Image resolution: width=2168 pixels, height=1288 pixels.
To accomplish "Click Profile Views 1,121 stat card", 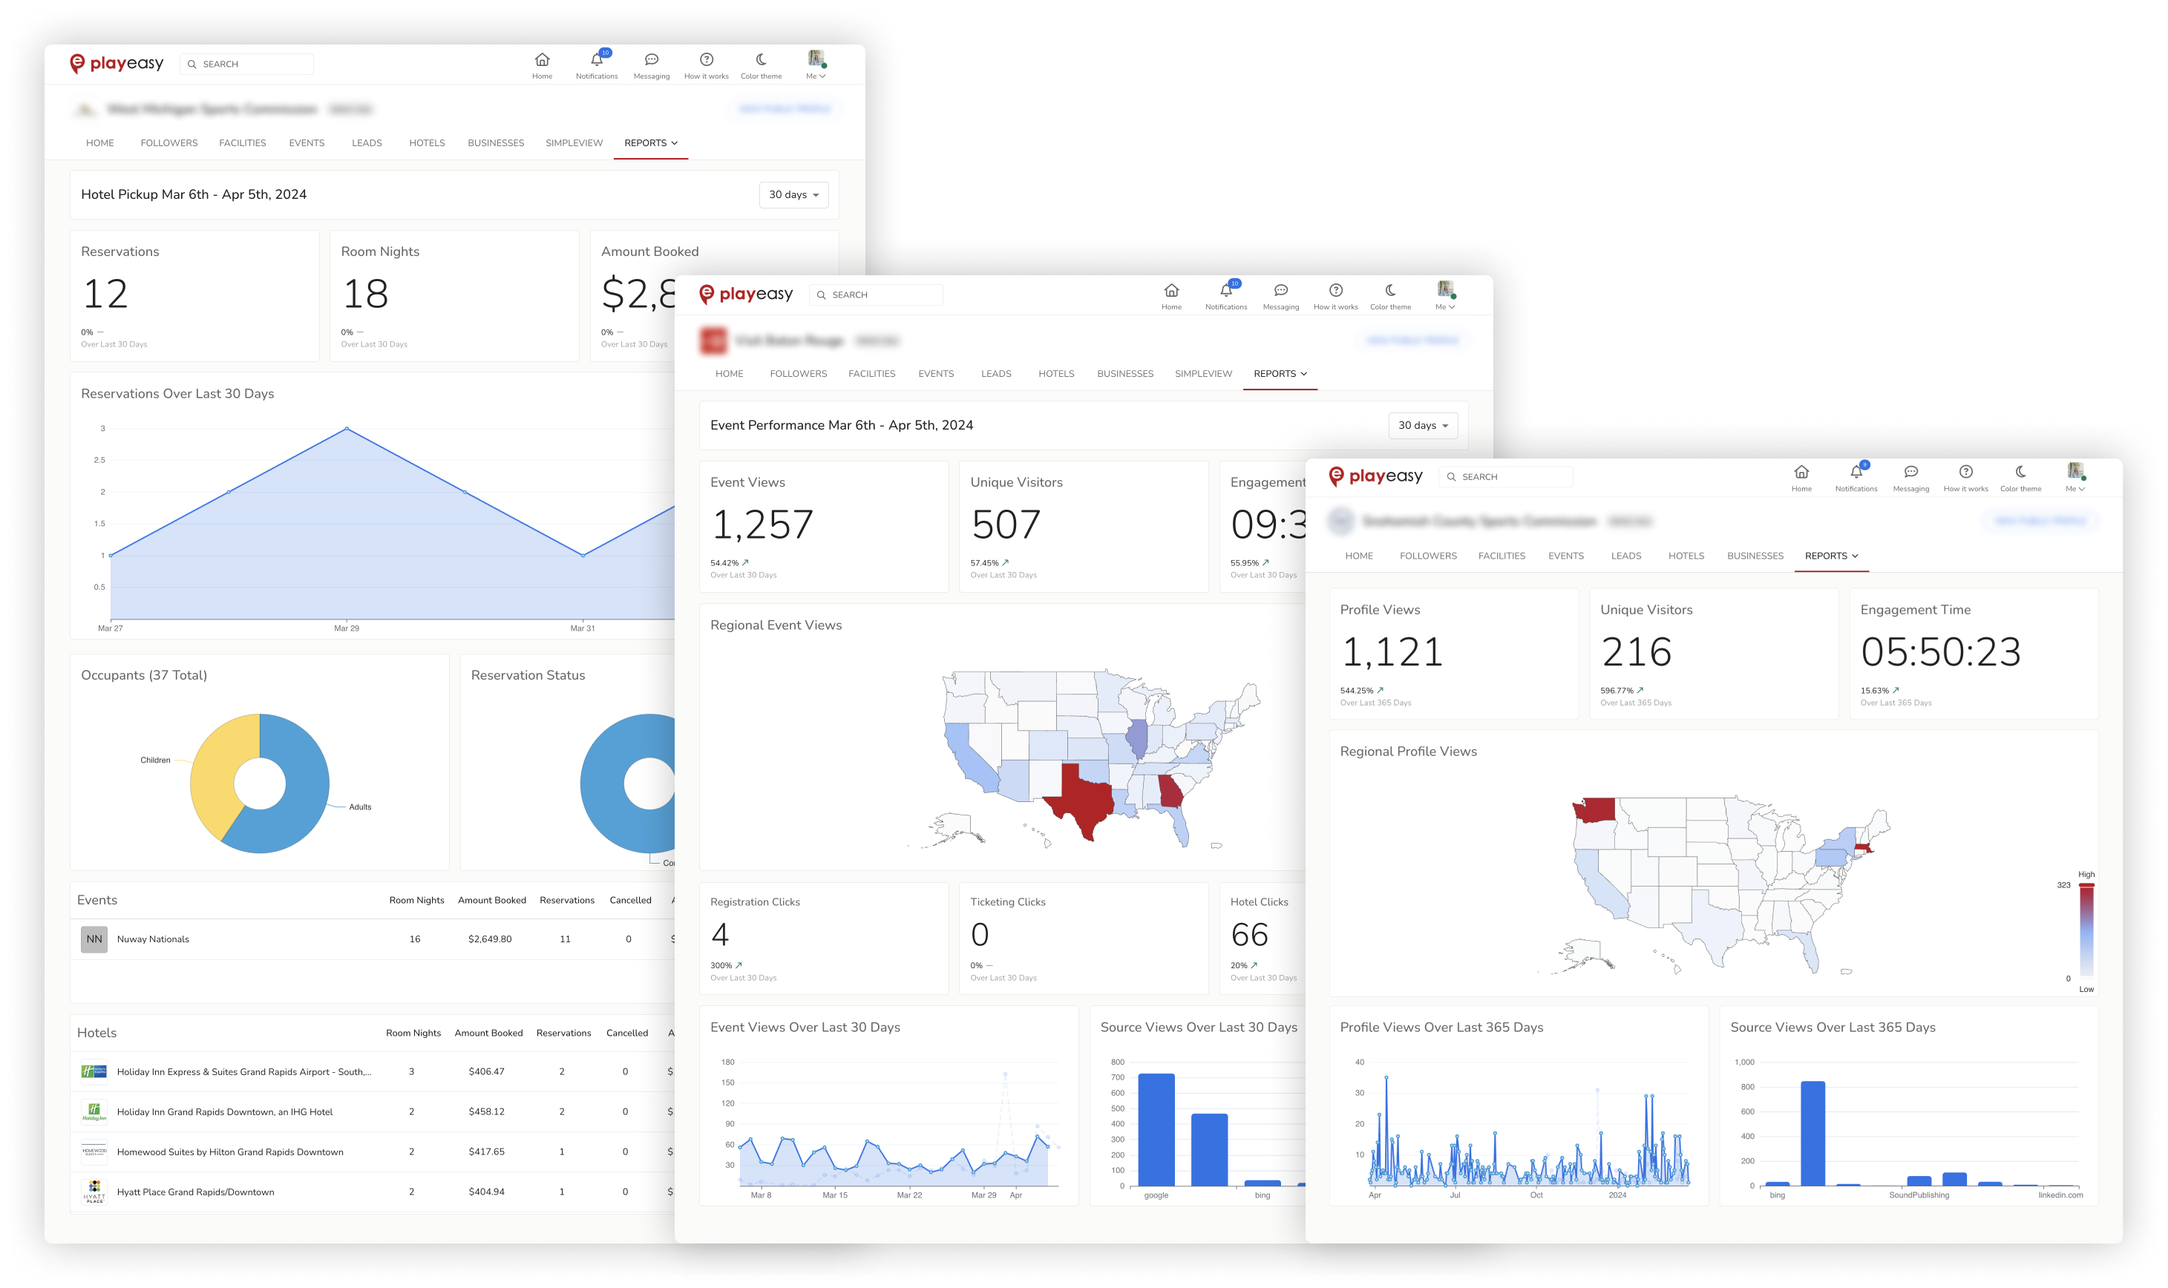I will point(1453,654).
